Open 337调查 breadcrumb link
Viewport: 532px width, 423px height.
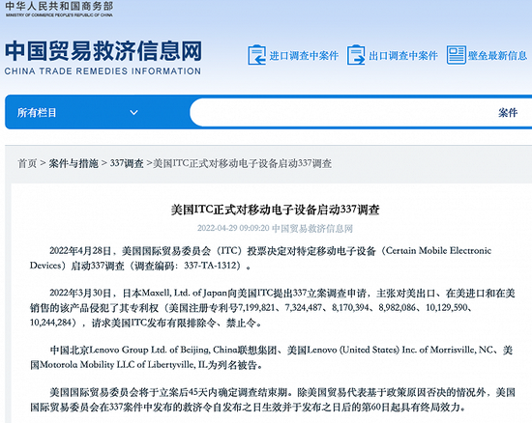pos(127,163)
